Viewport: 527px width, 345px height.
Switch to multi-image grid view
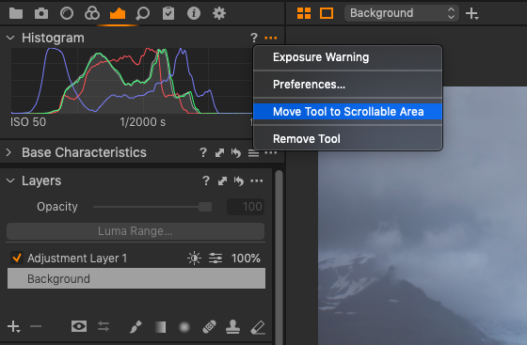(x=304, y=13)
